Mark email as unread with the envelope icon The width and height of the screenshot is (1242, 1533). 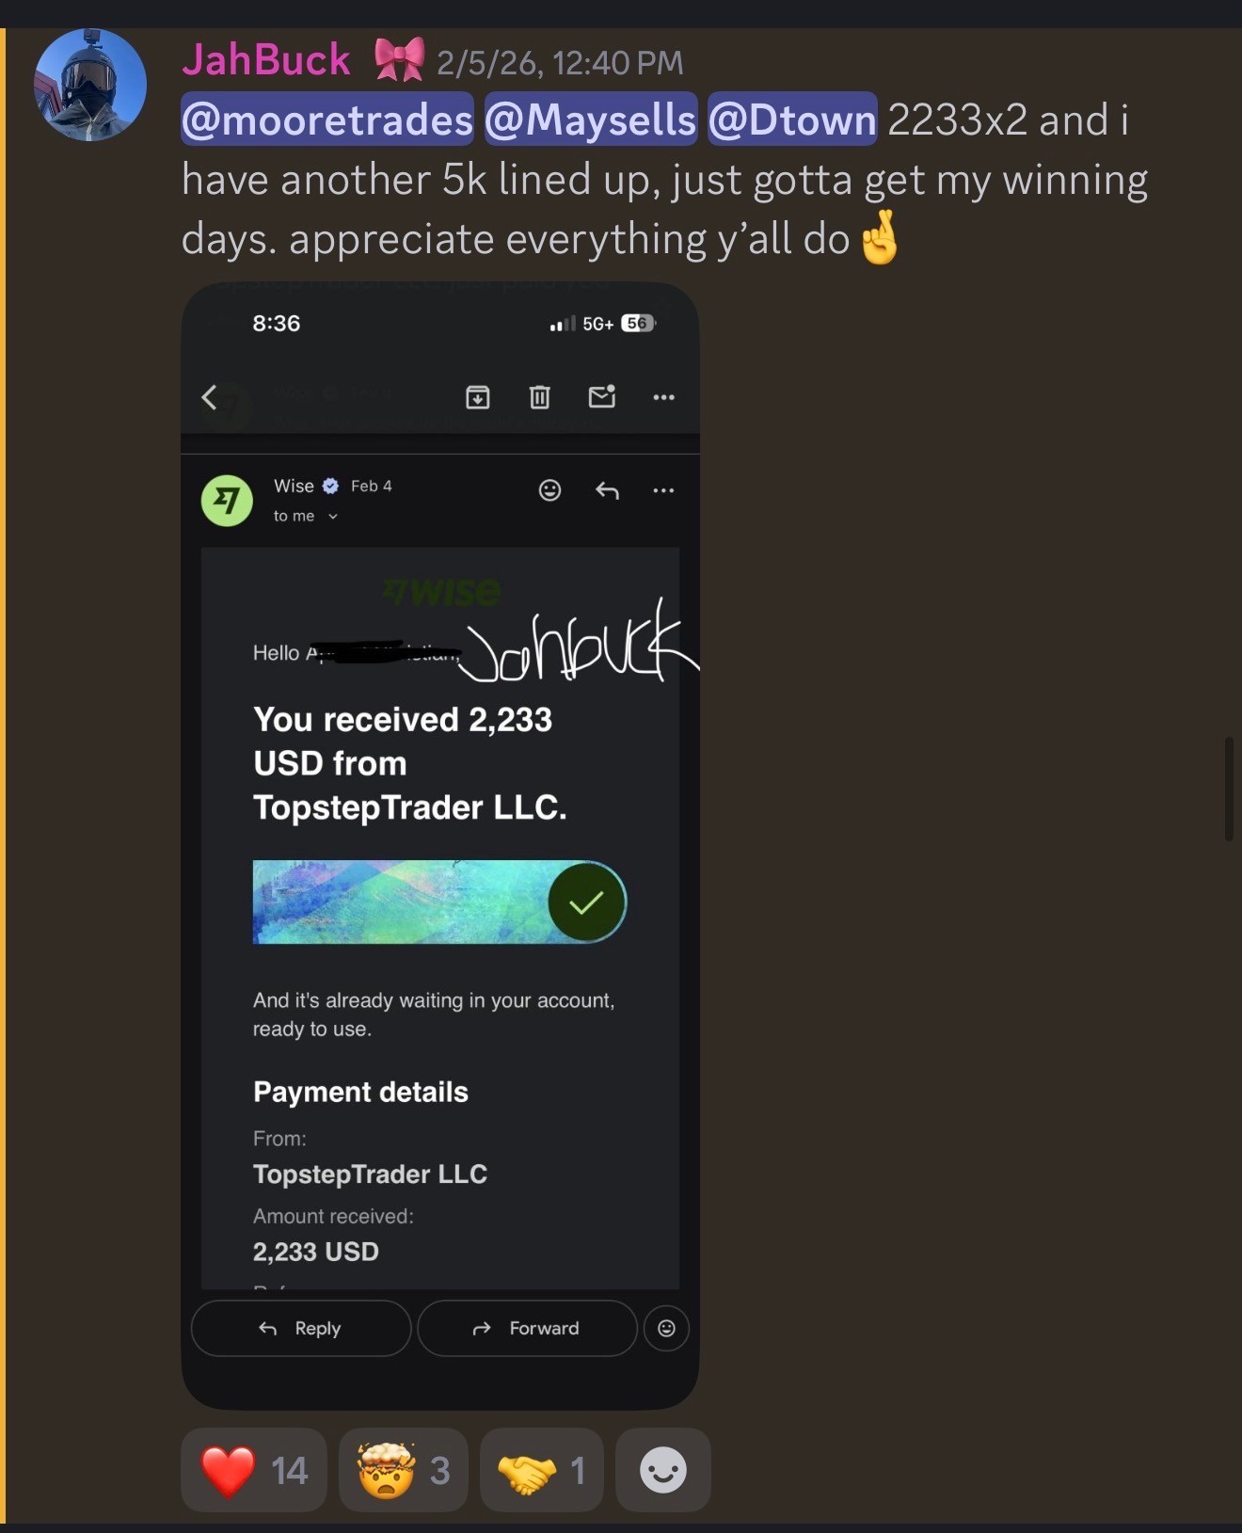pos(602,396)
